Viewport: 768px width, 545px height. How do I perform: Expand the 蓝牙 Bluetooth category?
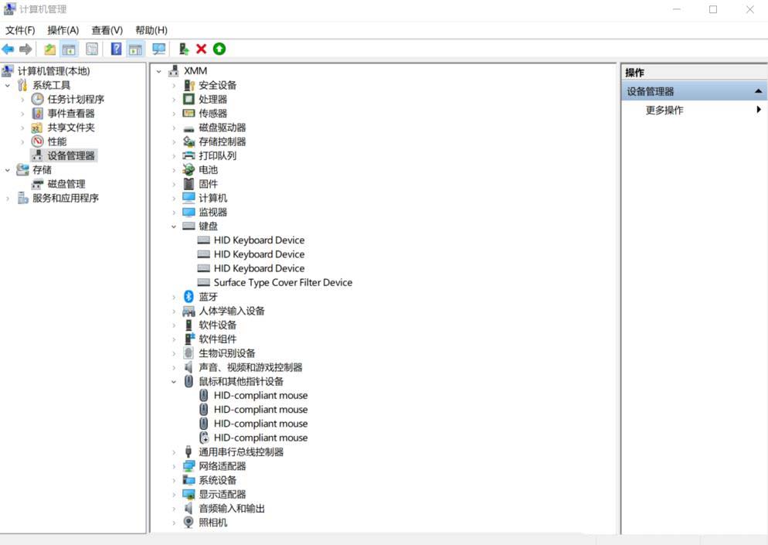[x=173, y=297]
